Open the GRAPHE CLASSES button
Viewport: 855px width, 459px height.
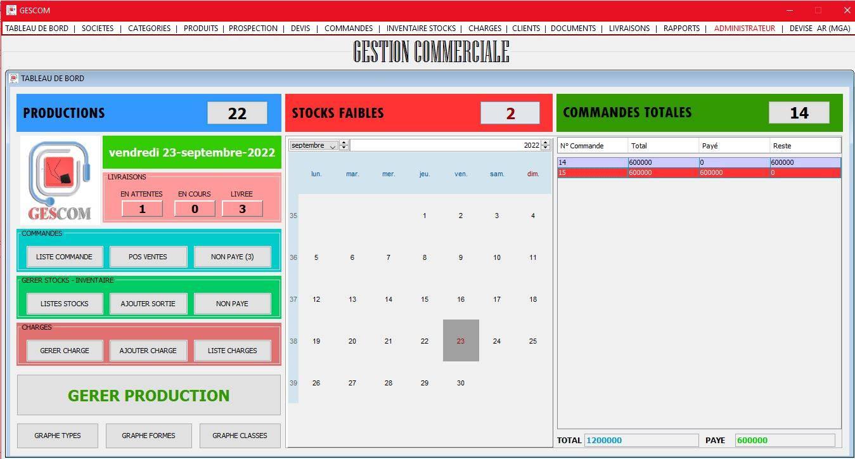pyautogui.click(x=240, y=436)
